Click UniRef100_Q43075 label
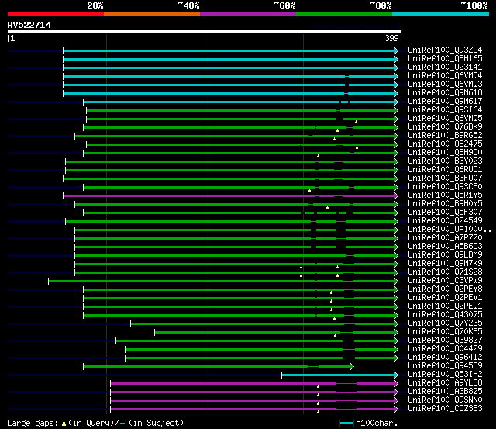 coord(445,315)
